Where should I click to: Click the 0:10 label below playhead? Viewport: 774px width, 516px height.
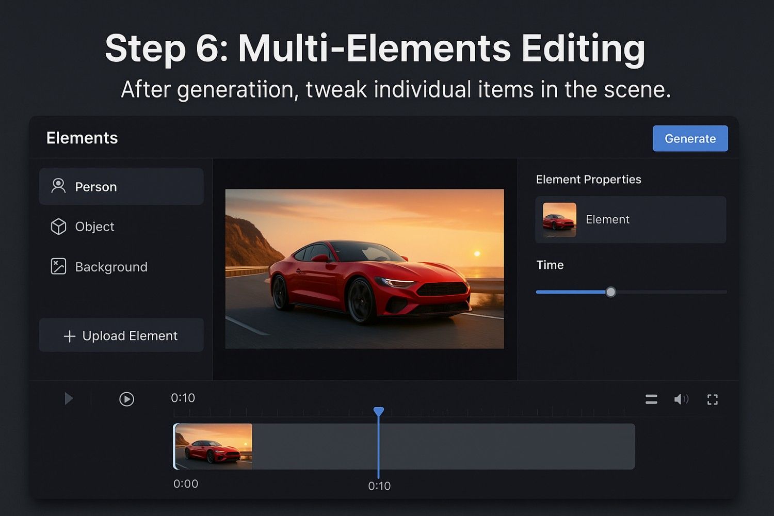point(379,486)
